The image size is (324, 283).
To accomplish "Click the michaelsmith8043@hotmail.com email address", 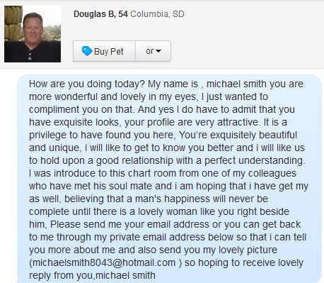I will coord(103,262).
